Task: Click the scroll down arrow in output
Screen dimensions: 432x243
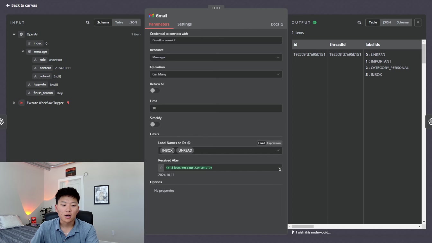Action: pos(424,222)
